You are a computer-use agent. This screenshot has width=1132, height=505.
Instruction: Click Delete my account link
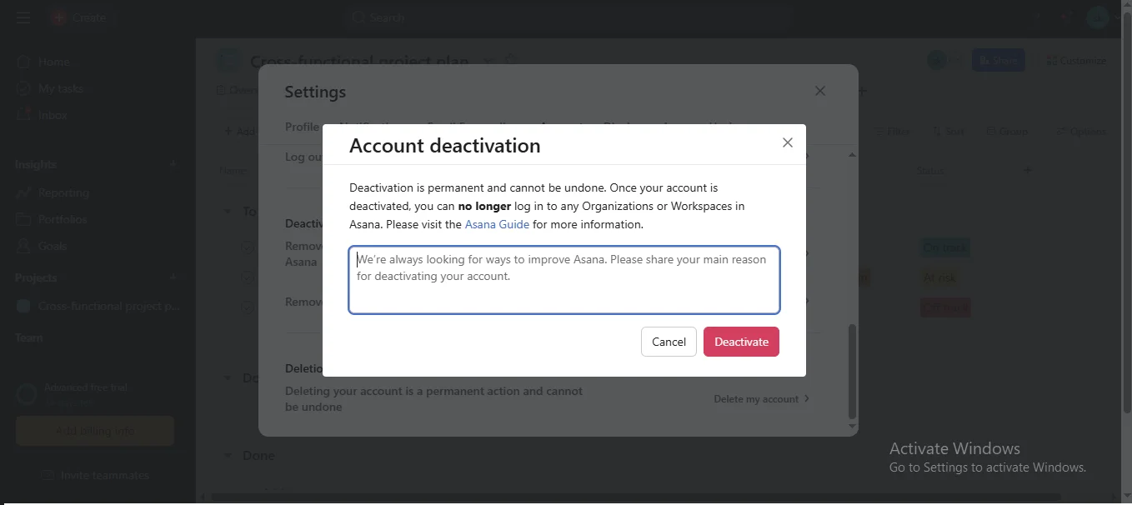click(761, 399)
